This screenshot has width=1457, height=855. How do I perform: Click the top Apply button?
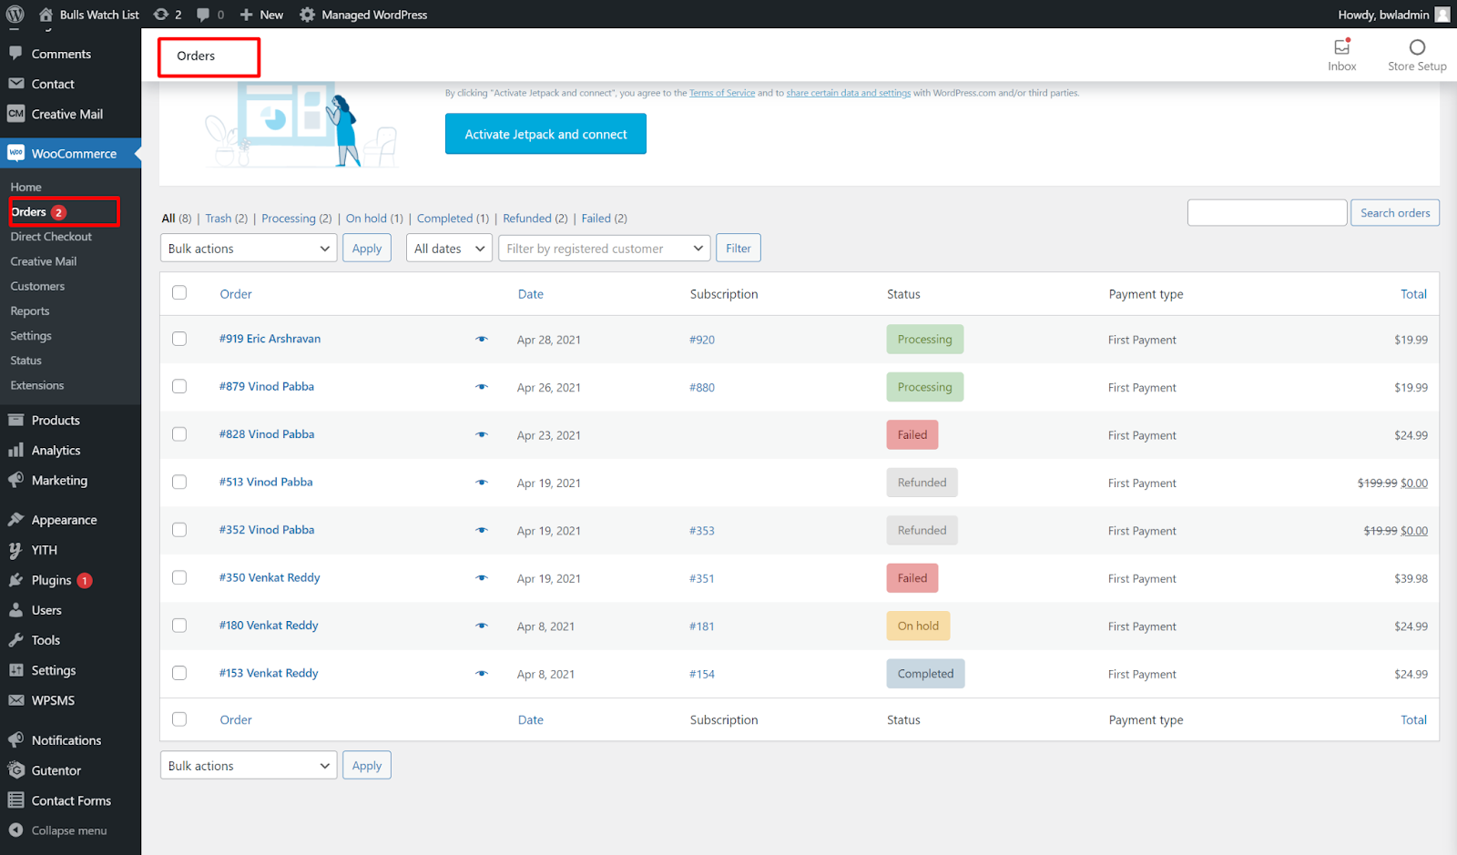coord(367,249)
